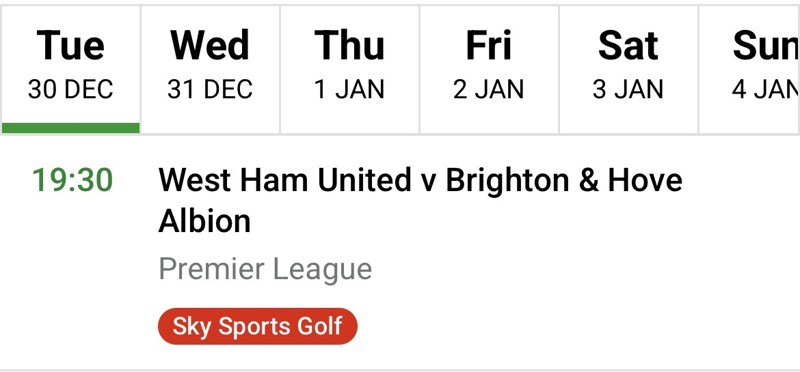Pick the 1 JAN date
The image size is (800, 372).
pyautogui.click(x=349, y=90)
